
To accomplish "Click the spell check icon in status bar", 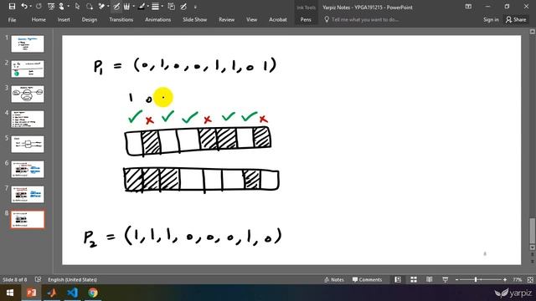I will [38, 279].
